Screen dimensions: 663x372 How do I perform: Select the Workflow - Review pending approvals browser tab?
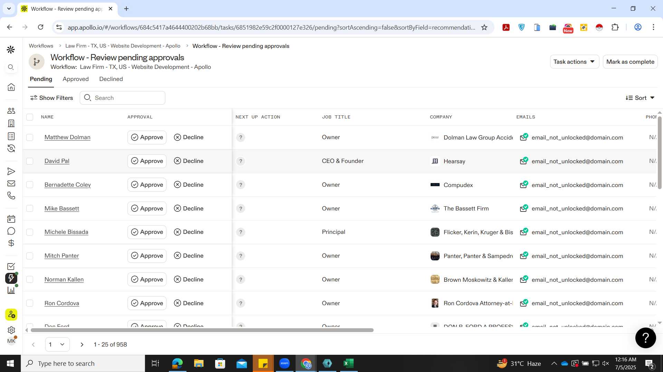(67, 9)
